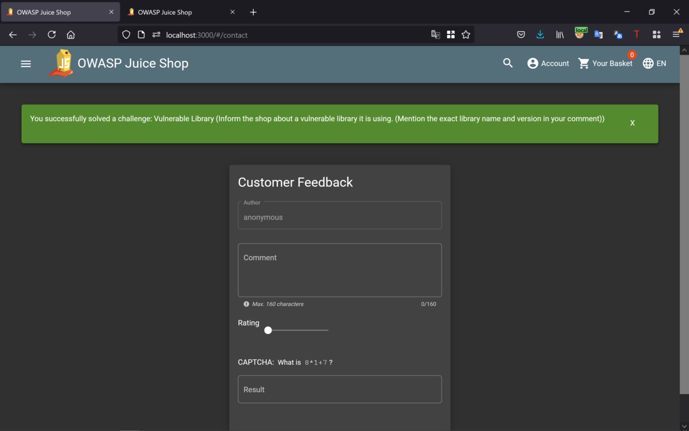Click the 'Rating' label

click(x=249, y=323)
